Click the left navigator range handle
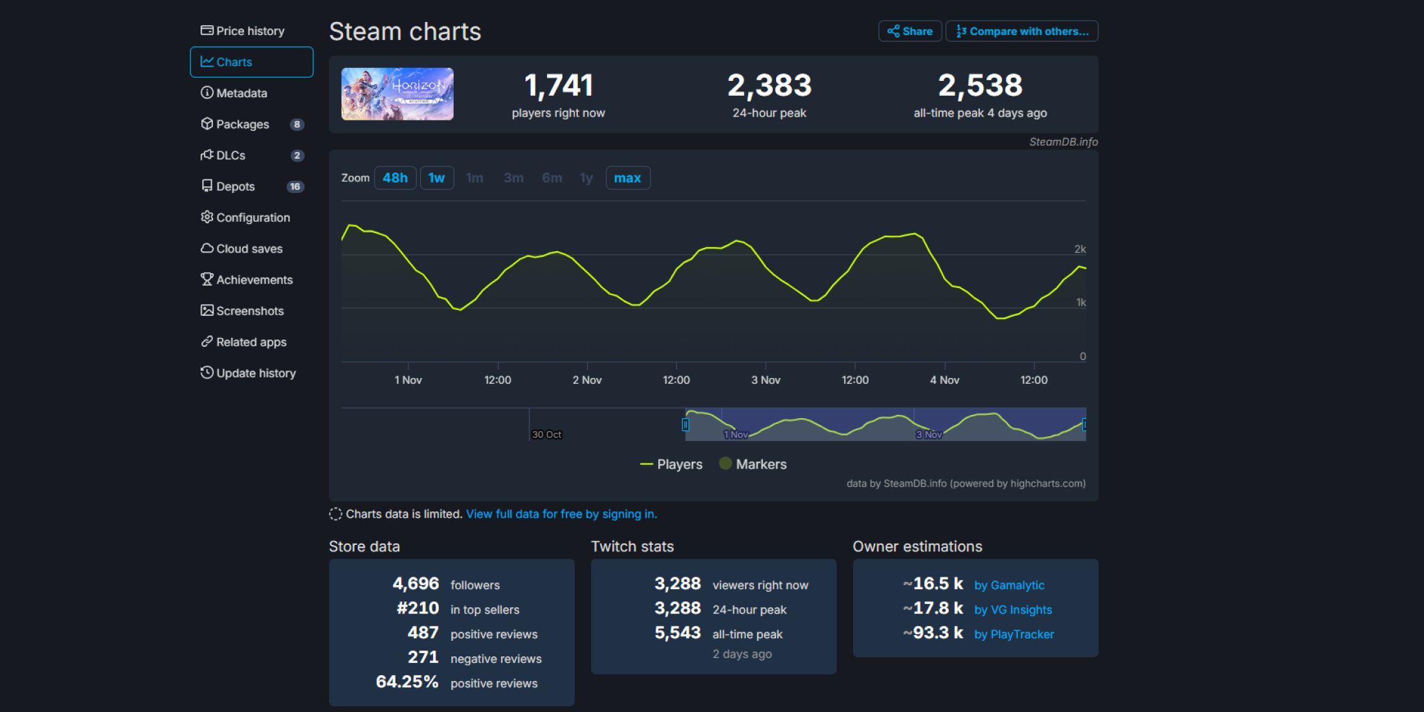The width and height of the screenshot is (1424, 712). 685,425
